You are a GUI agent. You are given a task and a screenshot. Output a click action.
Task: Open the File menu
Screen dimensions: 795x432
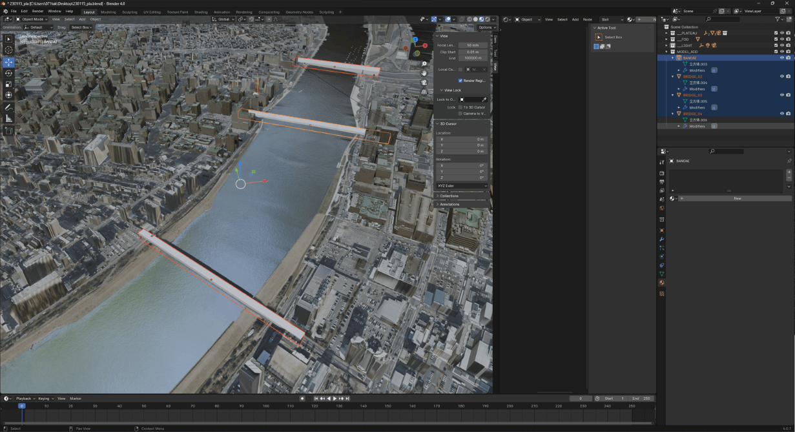click(x=14, y=12)
